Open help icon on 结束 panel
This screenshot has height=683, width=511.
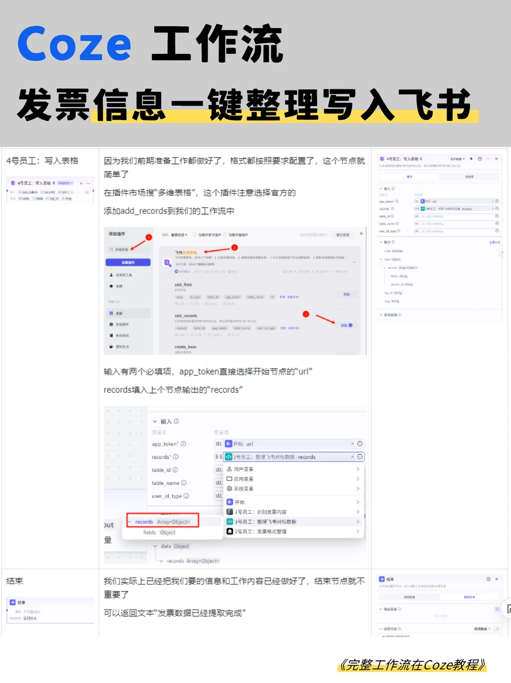click(x=488, y=579)
